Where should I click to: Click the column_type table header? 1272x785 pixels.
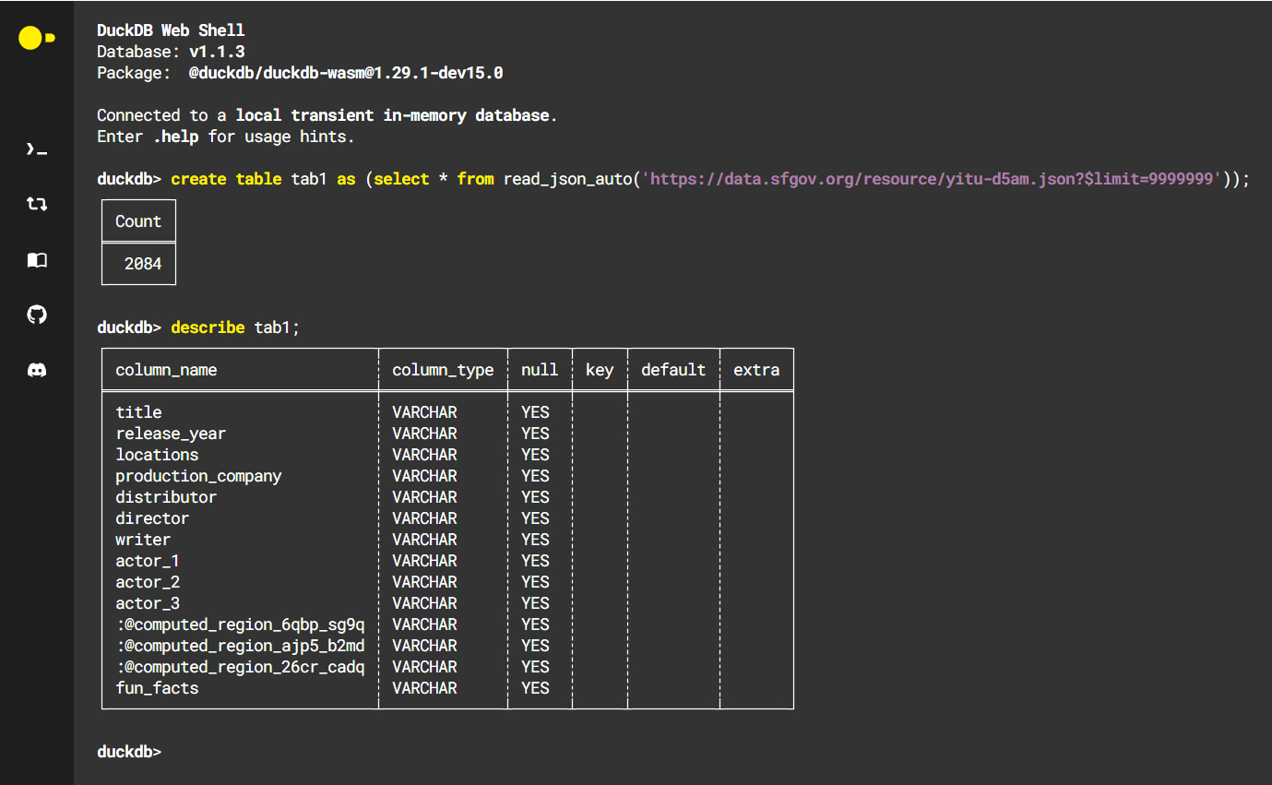443,370
